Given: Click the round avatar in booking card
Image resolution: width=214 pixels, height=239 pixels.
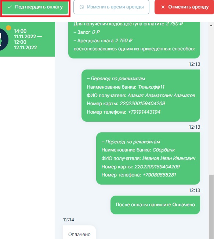Looking at the screenshot, I should point(4,40).
